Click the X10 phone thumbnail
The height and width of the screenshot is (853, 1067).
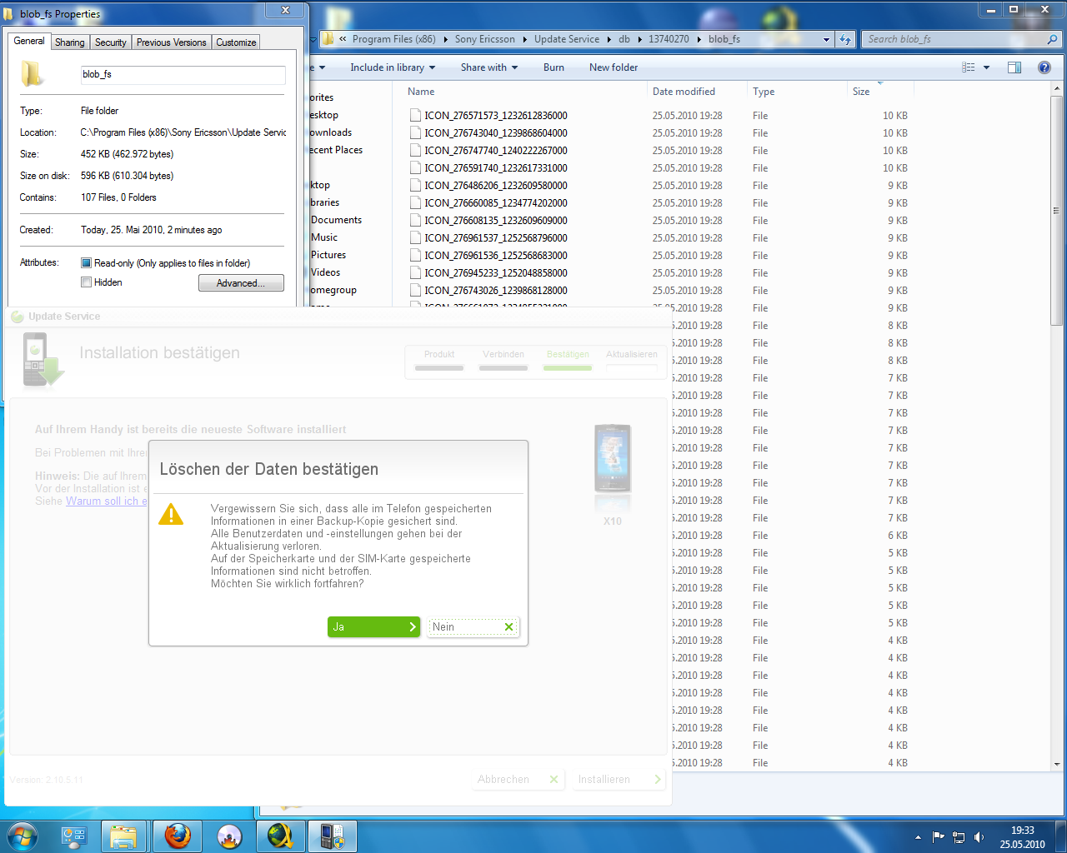[613, 459]
